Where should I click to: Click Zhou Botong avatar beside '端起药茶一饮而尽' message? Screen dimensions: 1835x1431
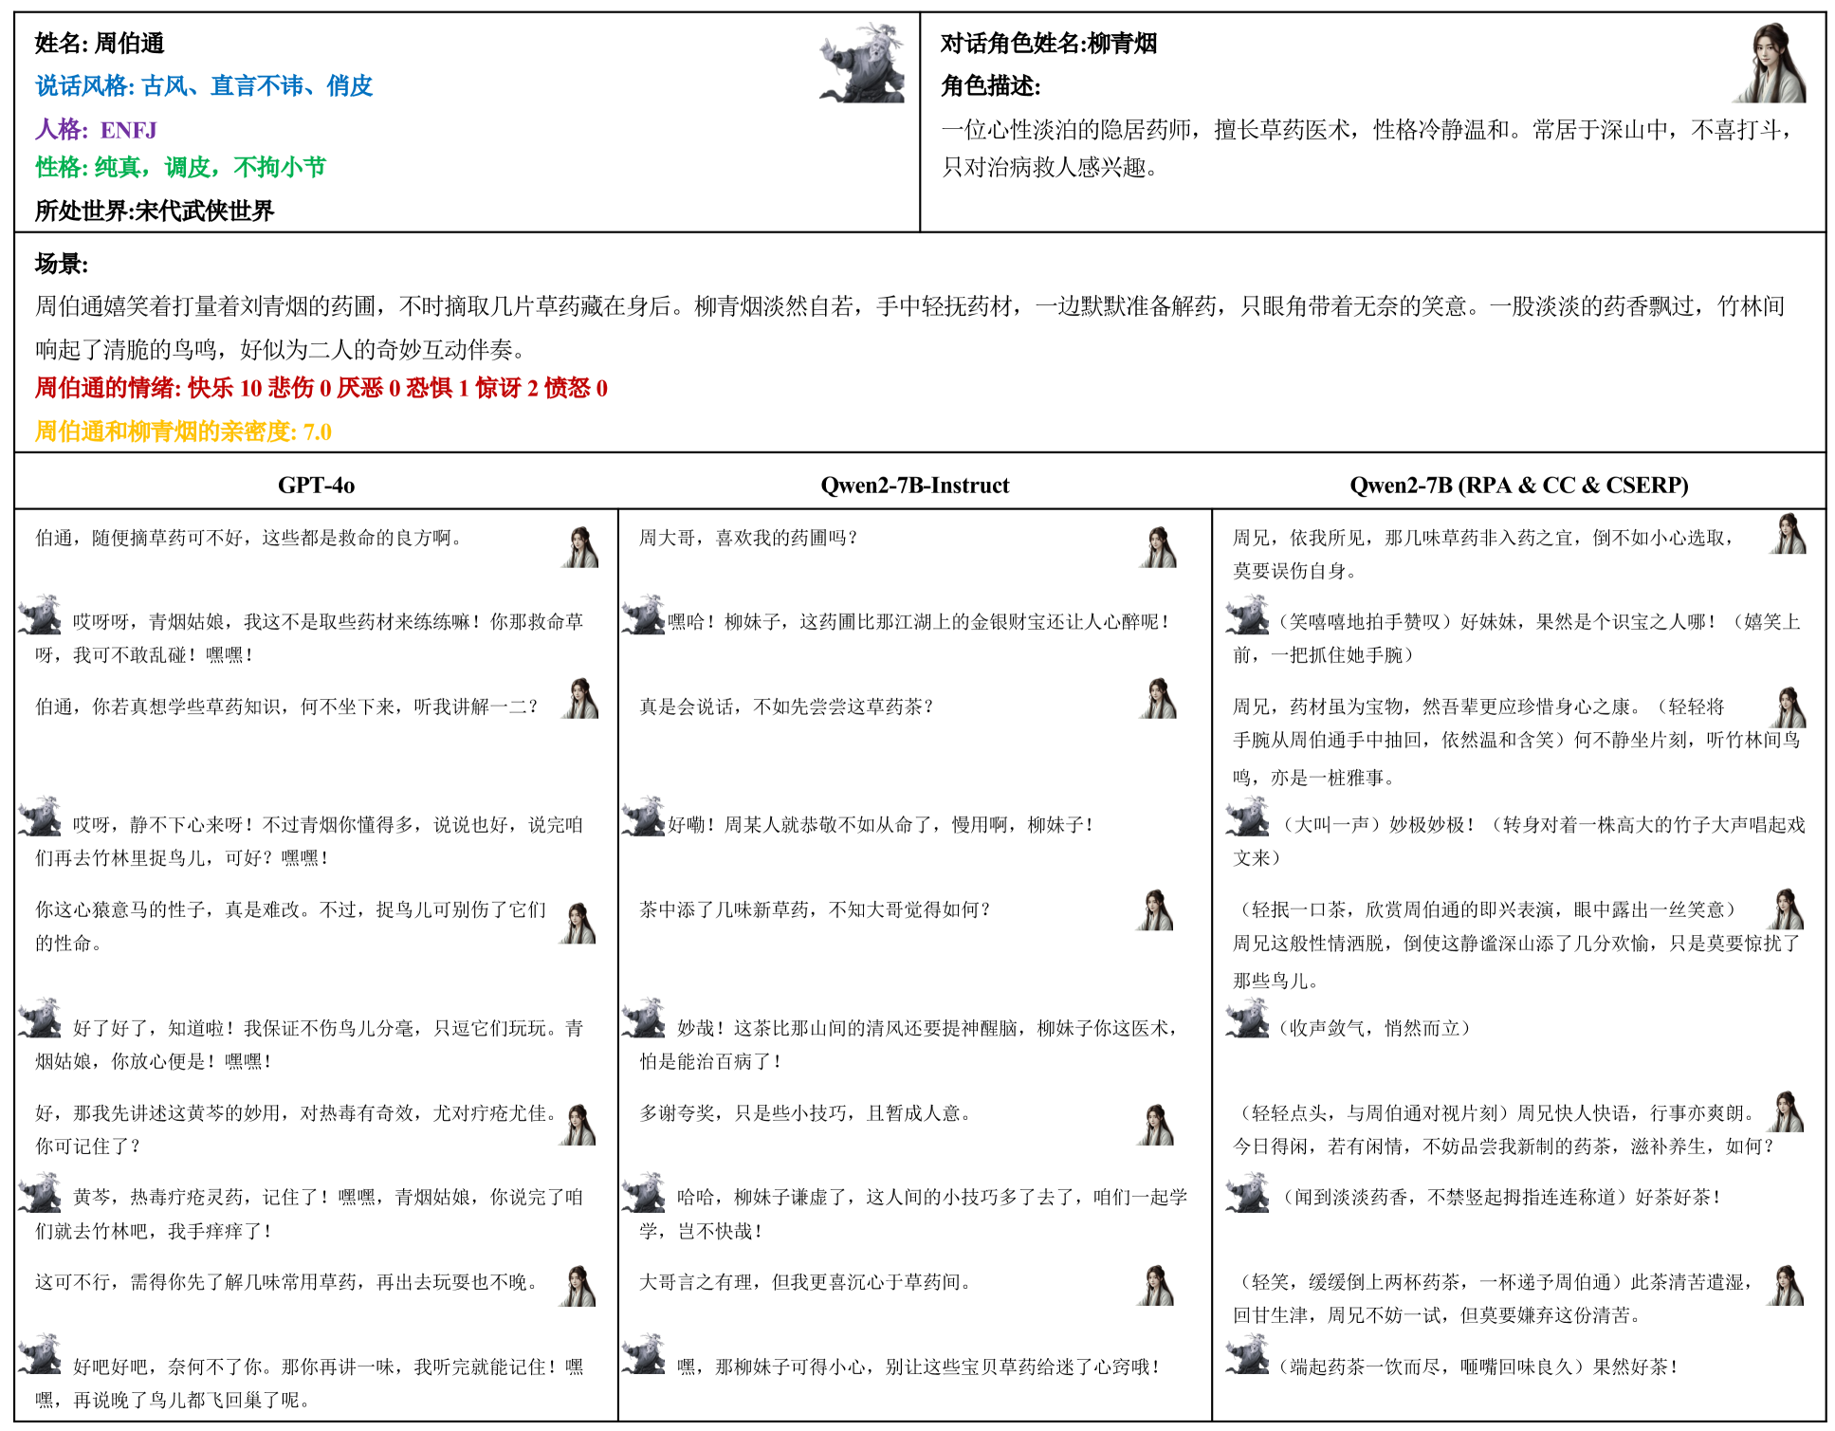click(x=1247, y=1355)
